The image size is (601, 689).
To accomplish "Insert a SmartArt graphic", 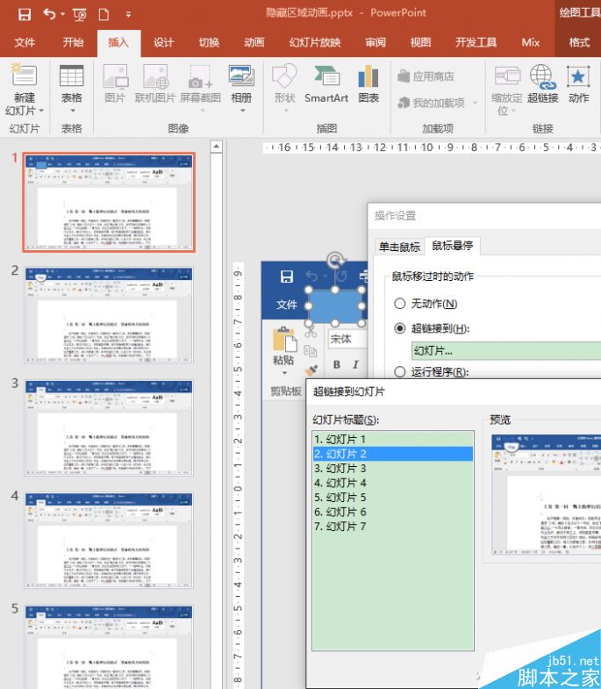I will [x=326, y=85].
